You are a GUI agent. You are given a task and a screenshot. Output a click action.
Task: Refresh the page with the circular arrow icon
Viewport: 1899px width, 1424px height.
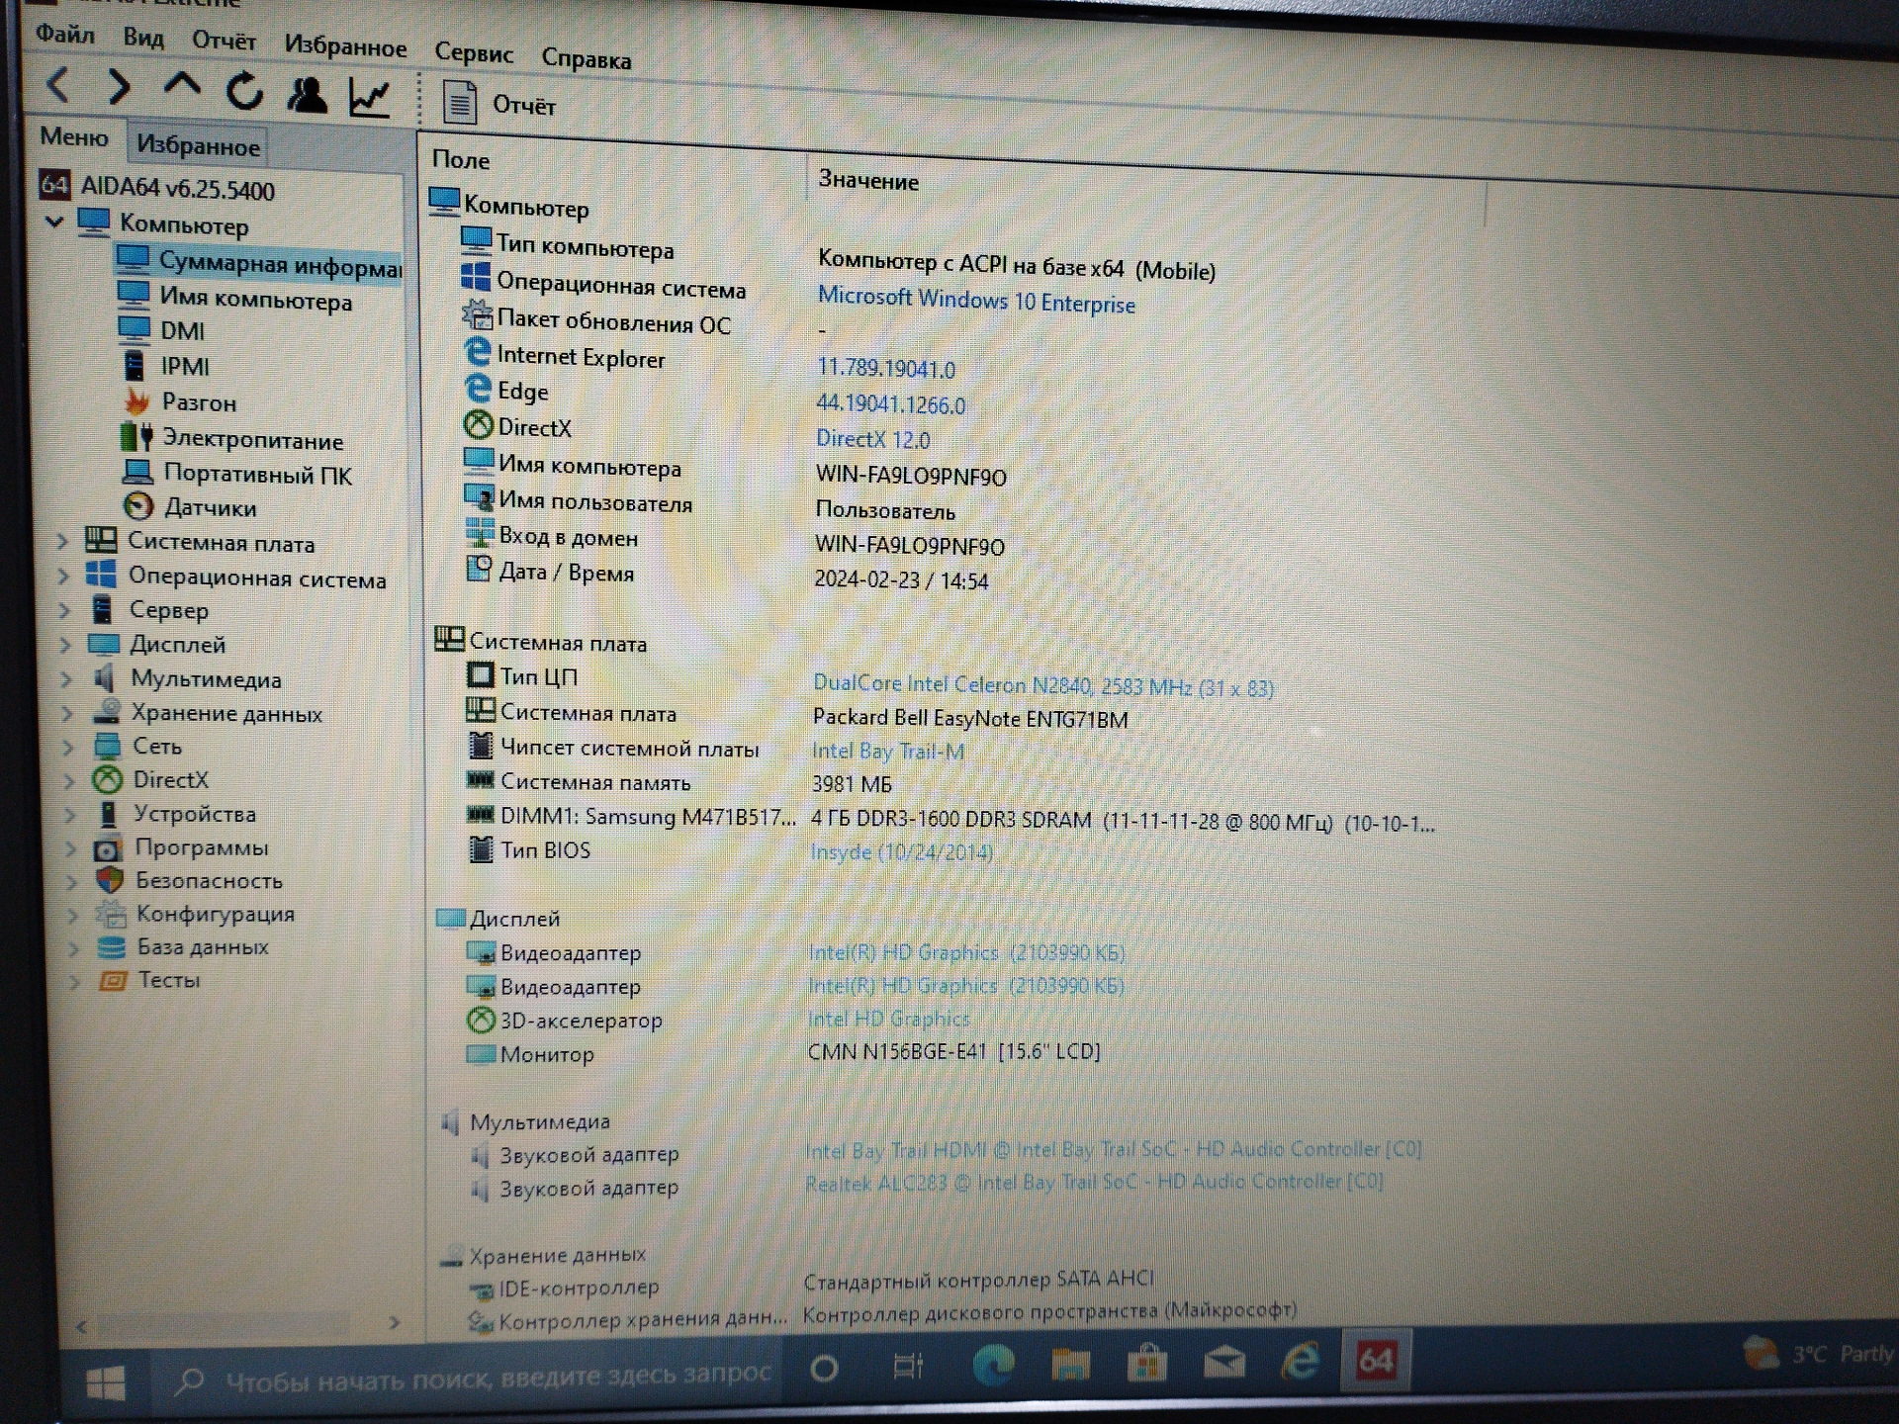click(244, 92)
